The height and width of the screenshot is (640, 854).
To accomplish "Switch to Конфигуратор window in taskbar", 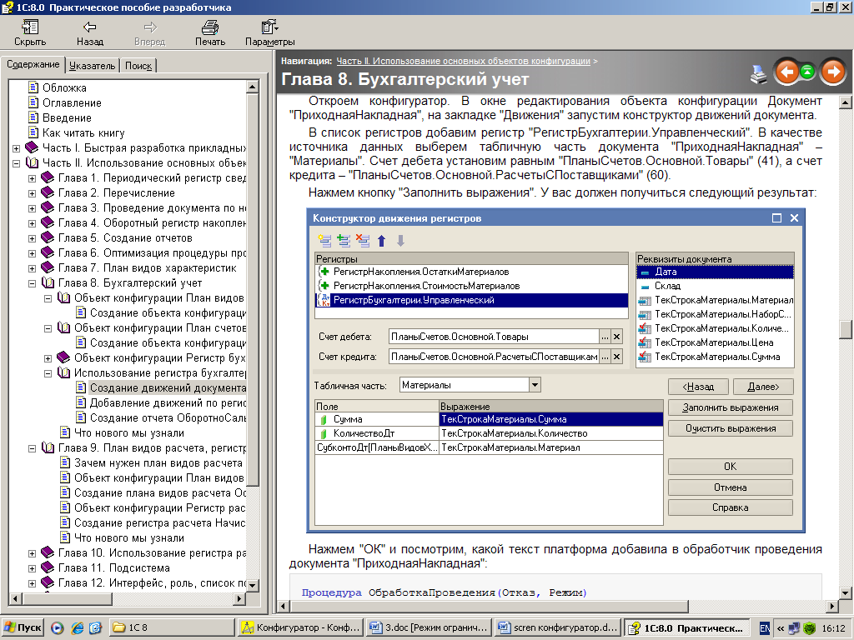I will point(299,627).
